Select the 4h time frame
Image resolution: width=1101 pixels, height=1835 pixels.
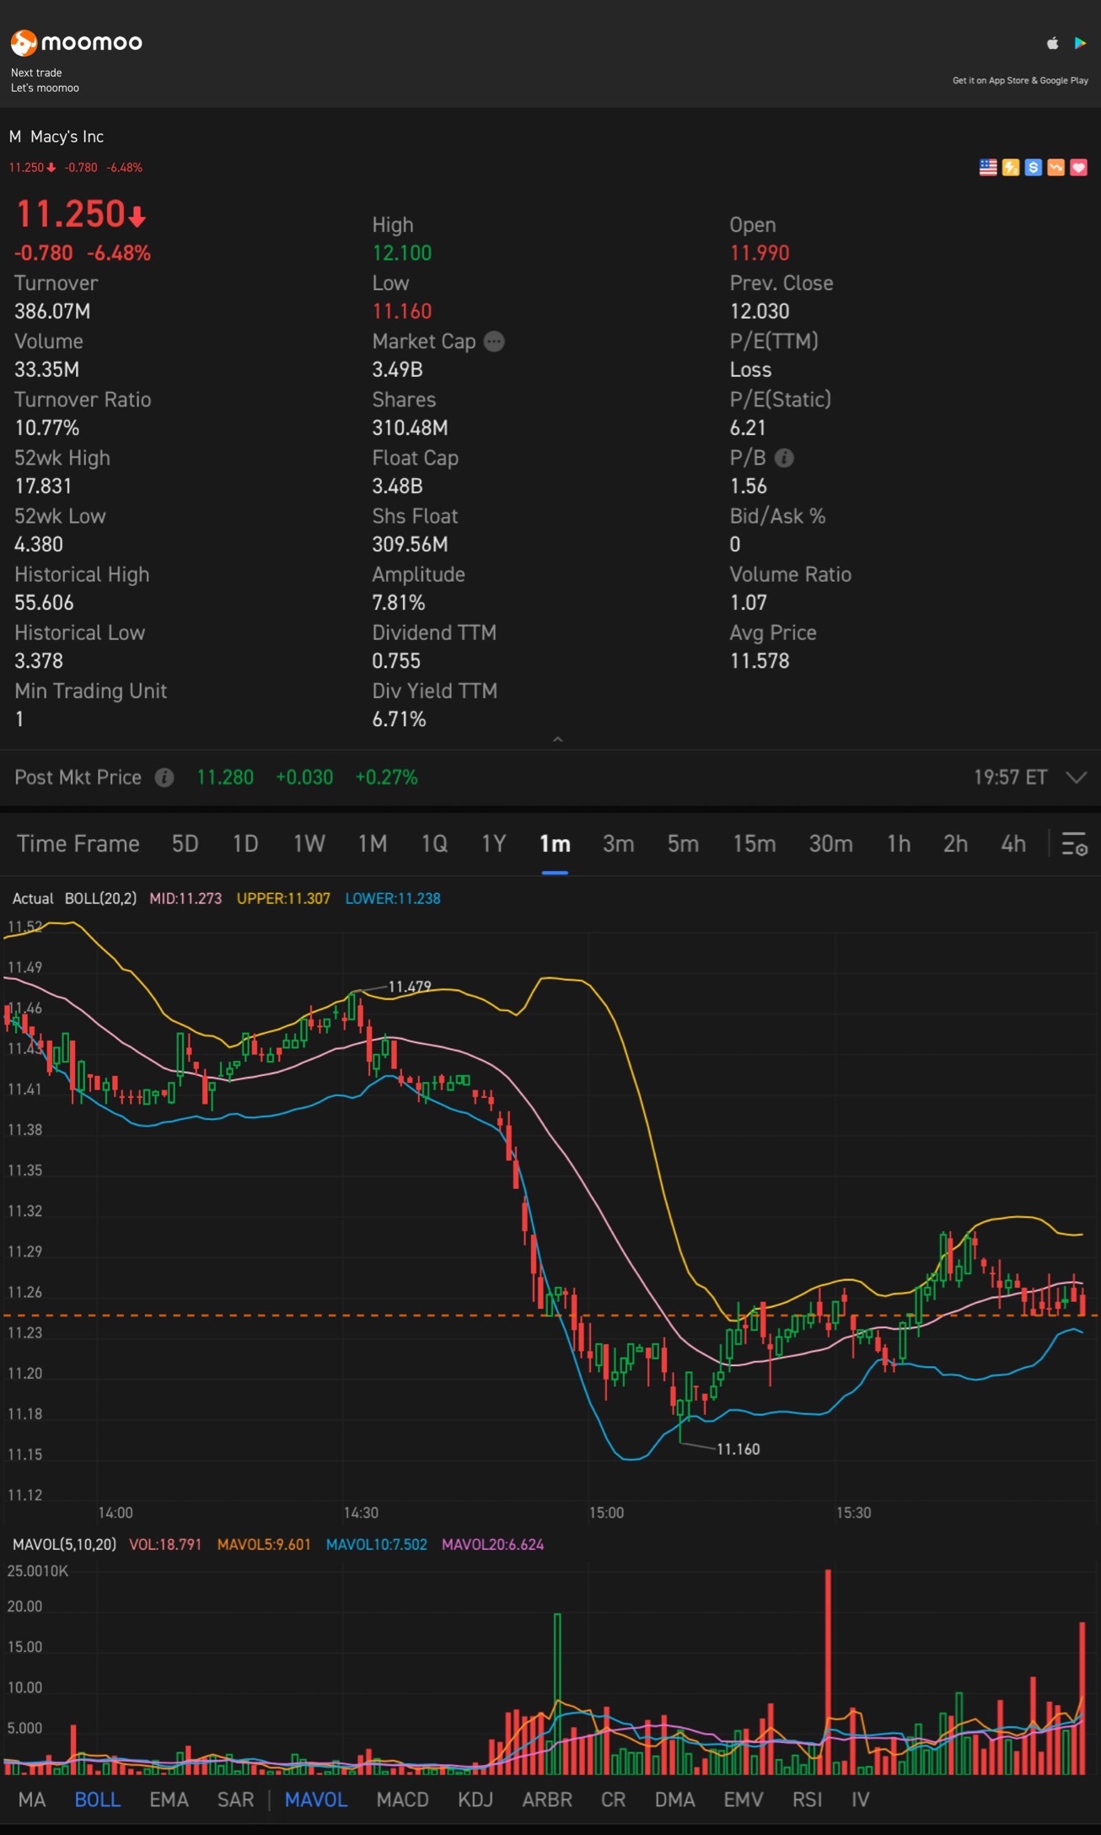click(1013, 844)
